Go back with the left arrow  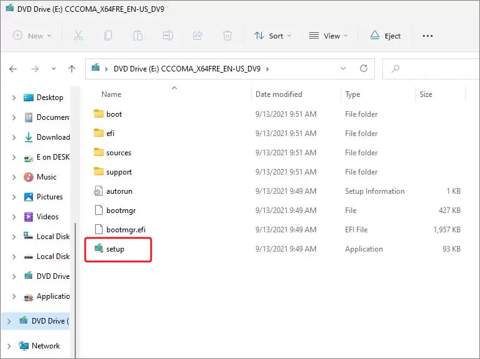coord(13,69)
